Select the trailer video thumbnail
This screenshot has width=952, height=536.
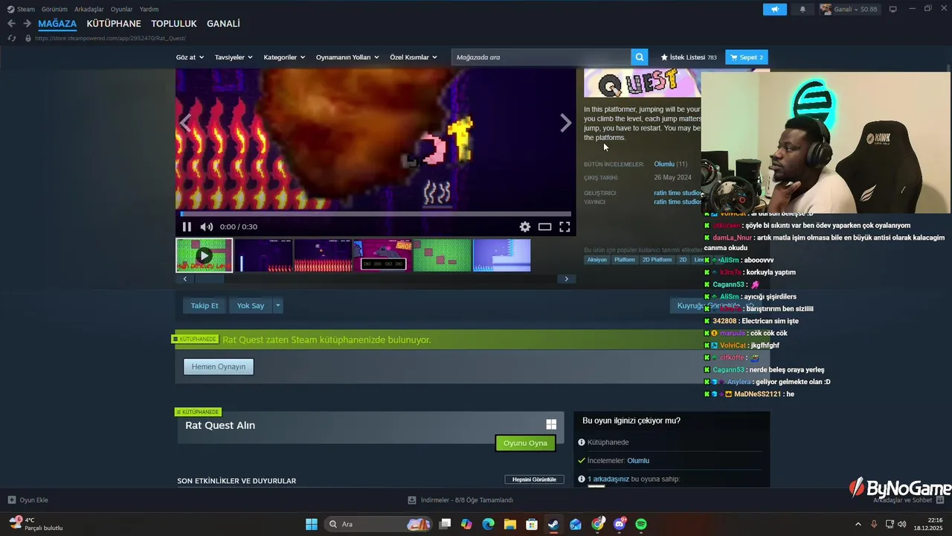click(x=204, y=255)
